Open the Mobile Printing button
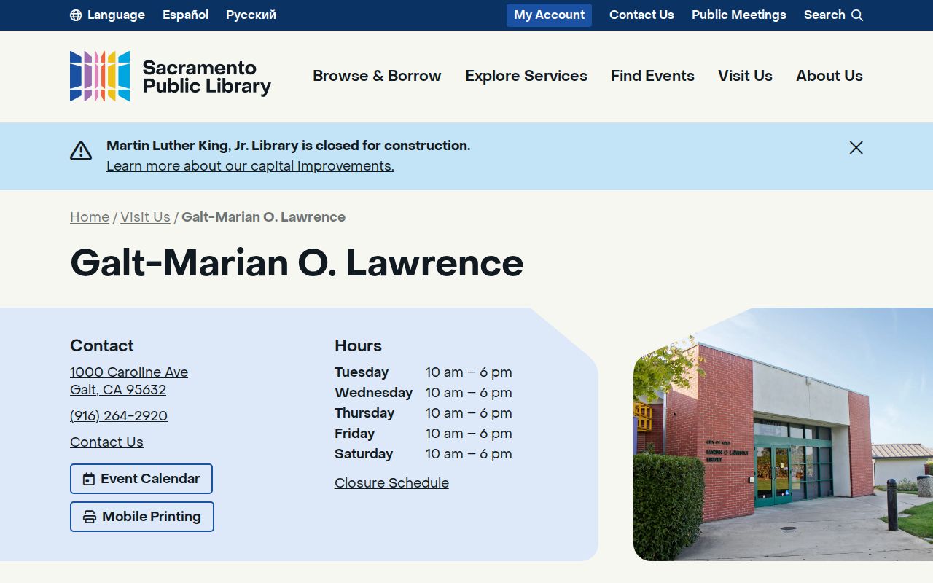The width and height of the screenshot is (933, 583). (x=142, y=517)
